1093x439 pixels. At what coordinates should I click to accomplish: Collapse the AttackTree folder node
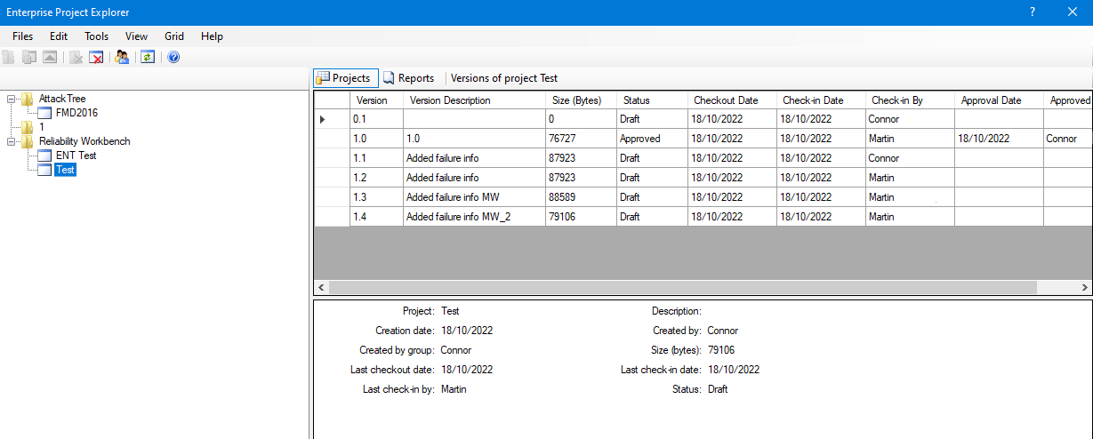12,99
